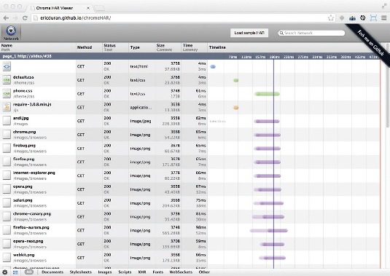Click the image icon for chrome.png
Image resolution: width=390 pixels, height=276 pixels.
7,135
